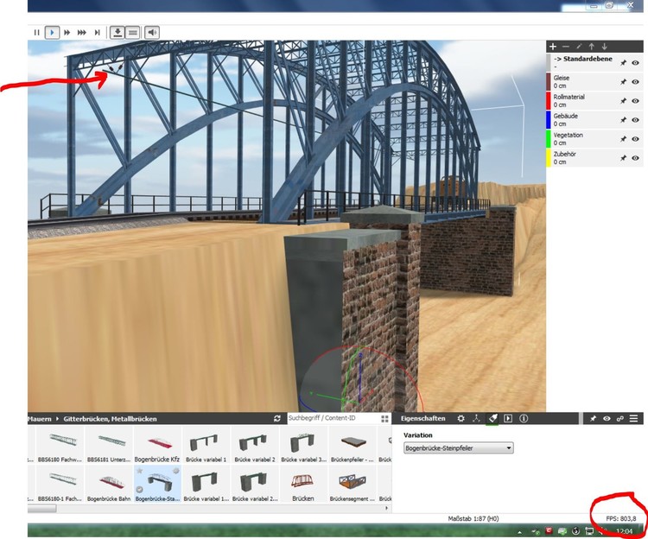The image size is (648, 539).
Task: Add a new layer with plus icon
Action: [x=553, y=46]
